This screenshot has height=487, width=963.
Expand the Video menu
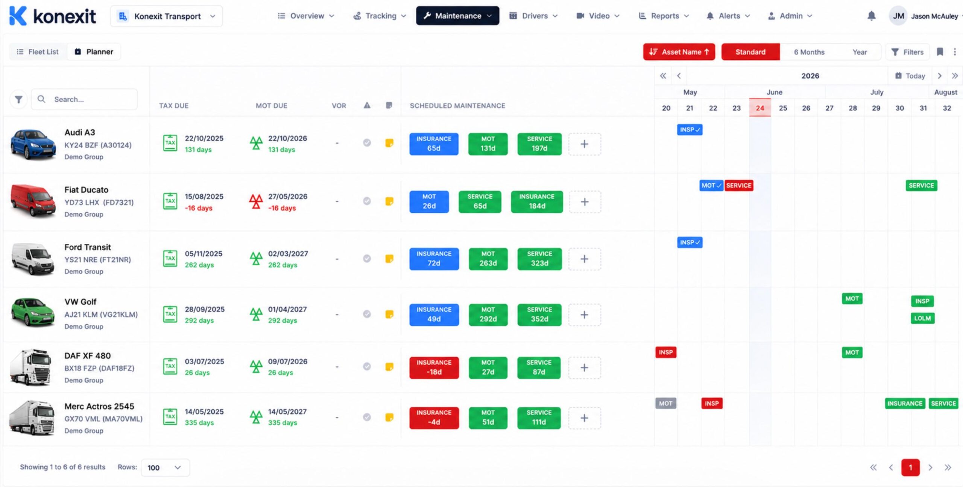[598, 16]
